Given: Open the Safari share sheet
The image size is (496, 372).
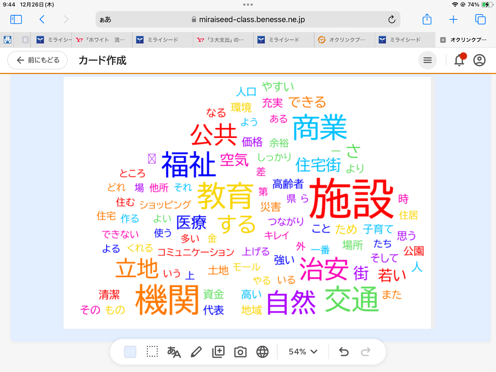Looking at the screenshot, I should tap(427, 19).
